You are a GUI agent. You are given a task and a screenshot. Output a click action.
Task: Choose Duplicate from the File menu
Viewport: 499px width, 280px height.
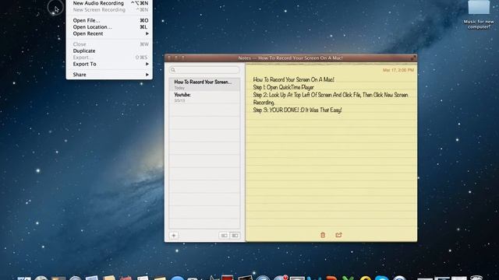(109, 51)
